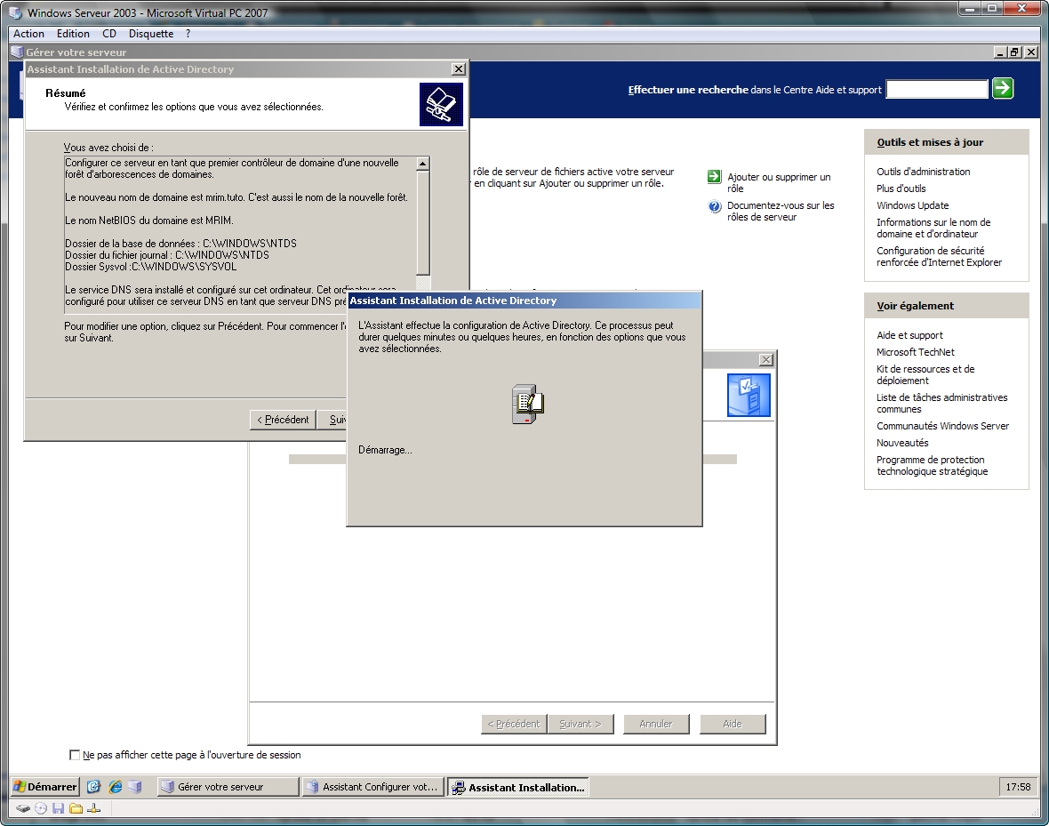The image size is (1049, 826).
Task: Open the ? help menu
Action: [x=188, y=34]
